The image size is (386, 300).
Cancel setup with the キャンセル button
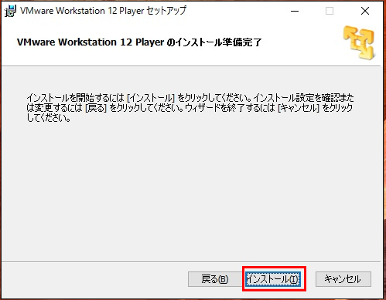[x=343, y=279]
